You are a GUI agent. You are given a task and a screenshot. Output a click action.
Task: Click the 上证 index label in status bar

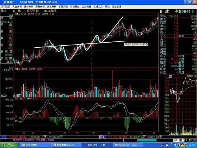coord(4,137)
